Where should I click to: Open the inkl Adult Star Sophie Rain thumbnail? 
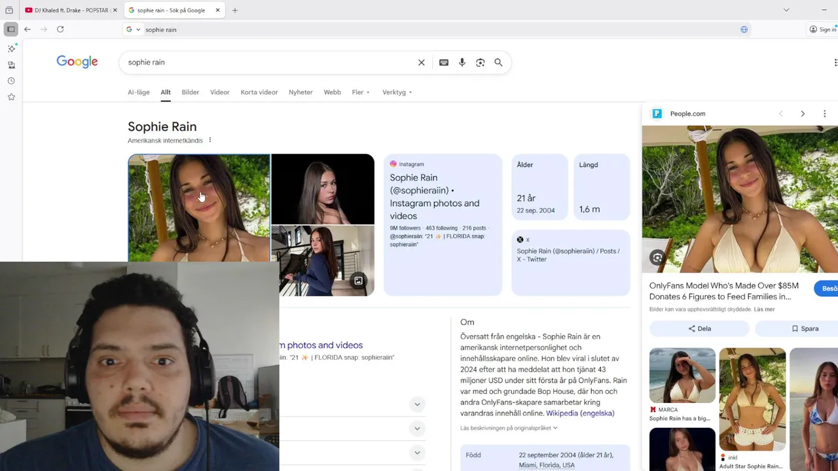click(x=752, y=400)
